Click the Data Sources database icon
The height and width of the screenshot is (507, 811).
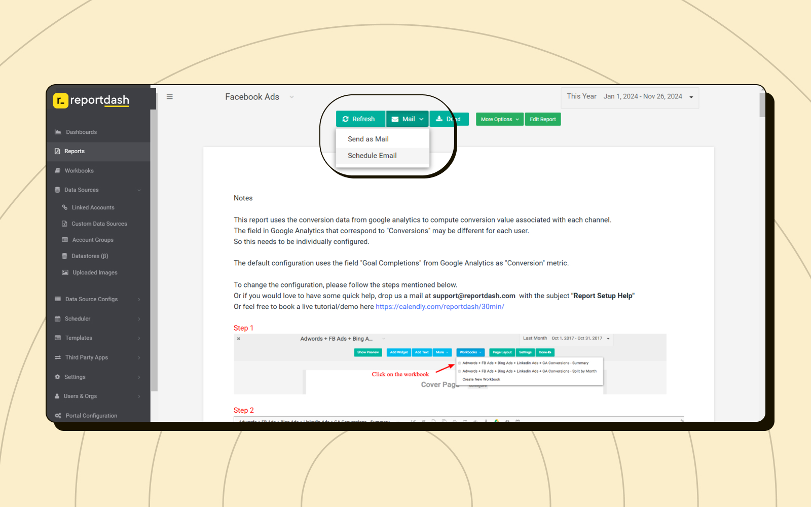point(57,190)
